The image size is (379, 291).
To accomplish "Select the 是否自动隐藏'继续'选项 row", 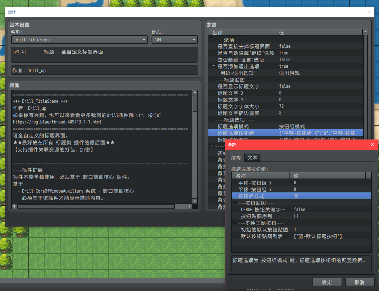I will tap(285, 53).
